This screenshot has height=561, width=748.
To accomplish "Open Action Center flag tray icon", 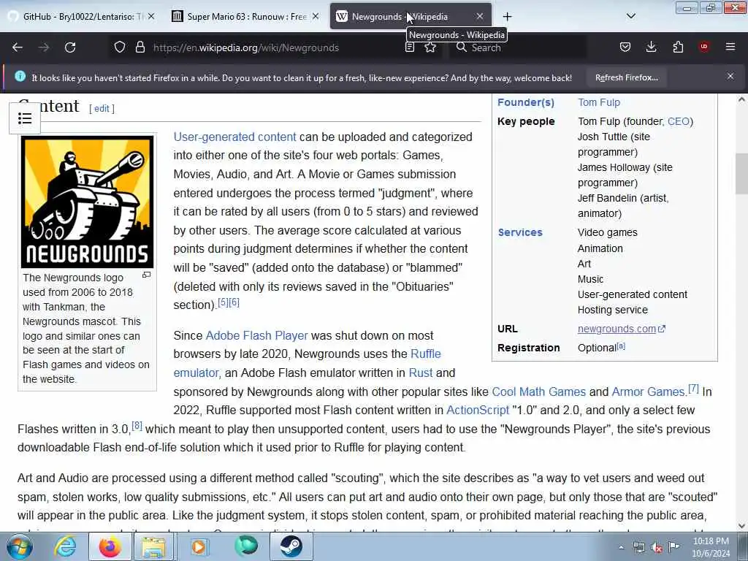I will coord(673,547).
